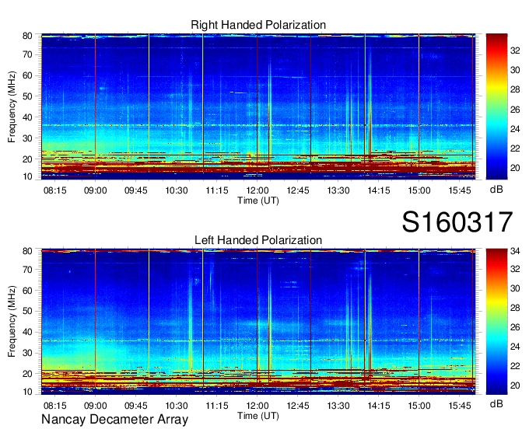The image size is (529, 429).
Task: Click the 50 MHz label on top plot
Action: pos(27,96)
